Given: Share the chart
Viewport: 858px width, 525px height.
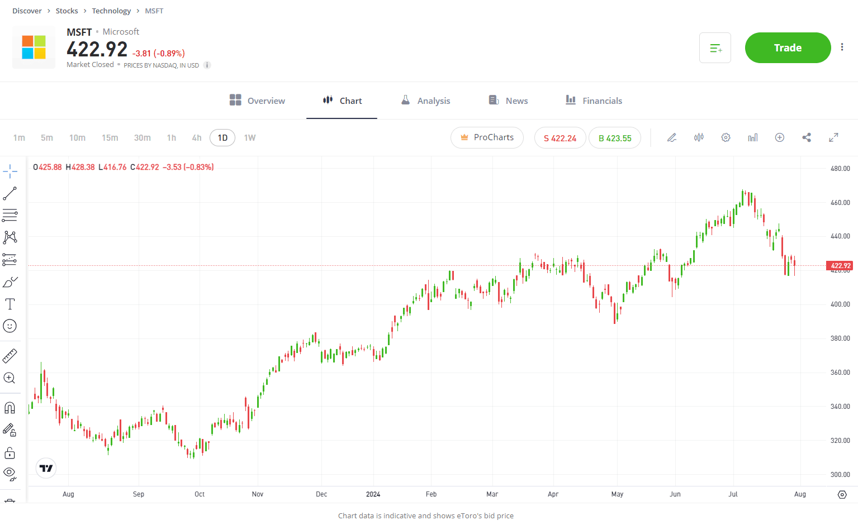Looking at the screenshot, I should 807,137.
